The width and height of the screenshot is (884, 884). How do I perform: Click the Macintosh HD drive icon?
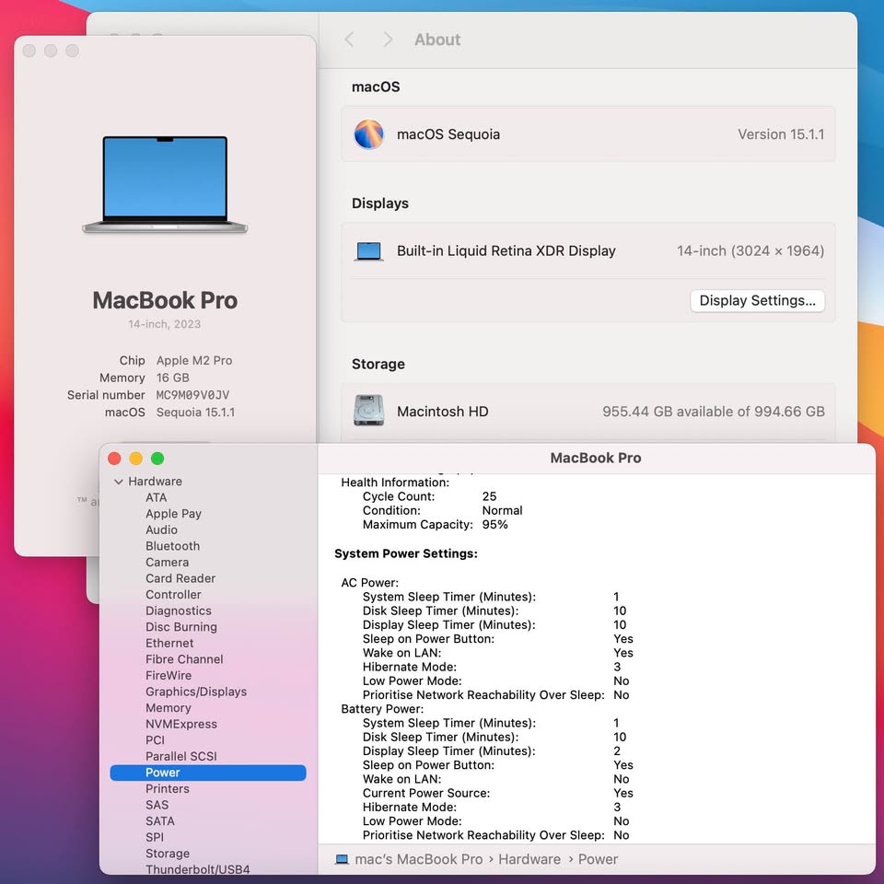point(368,411)
